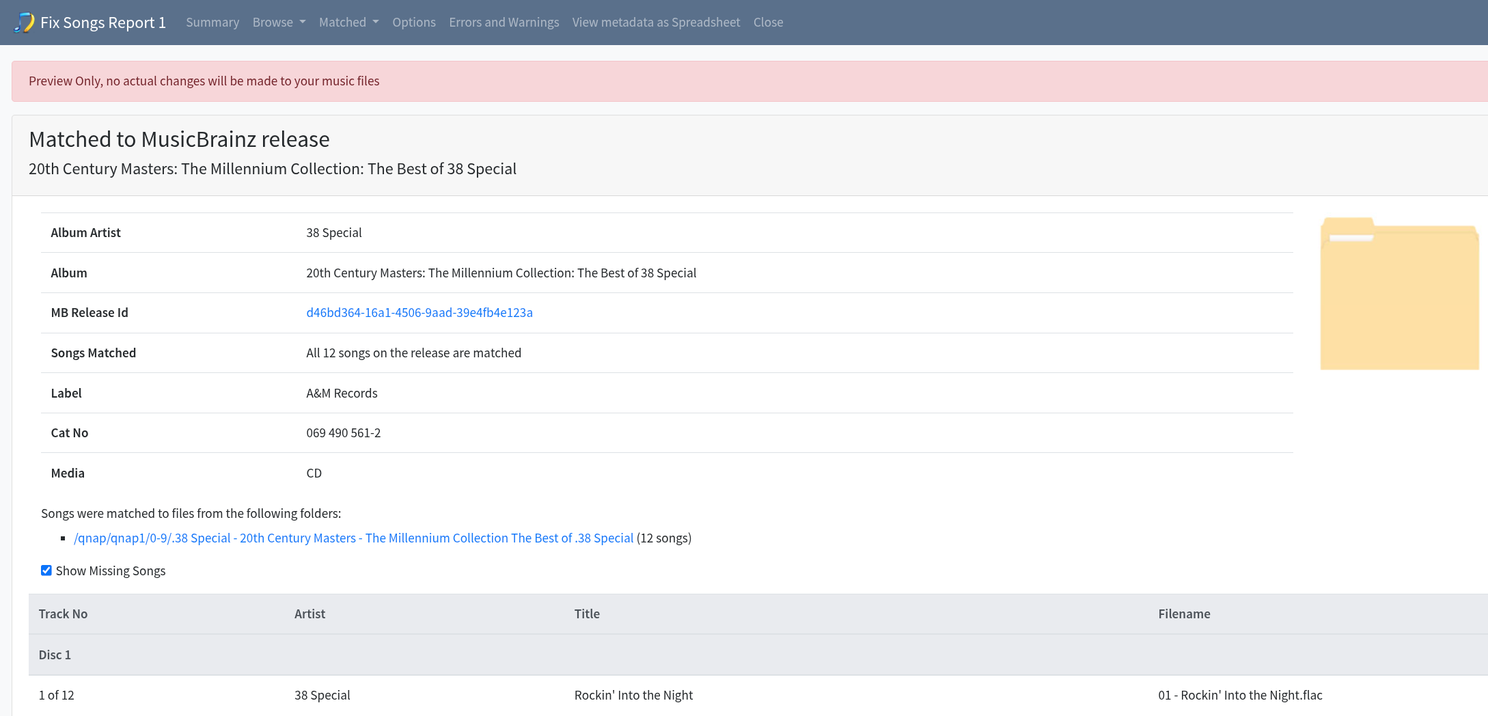The height and width of the screenshot is (716, 1488).
Task: Click the SongKong music note logo icon
Action: tap(24, 23)
